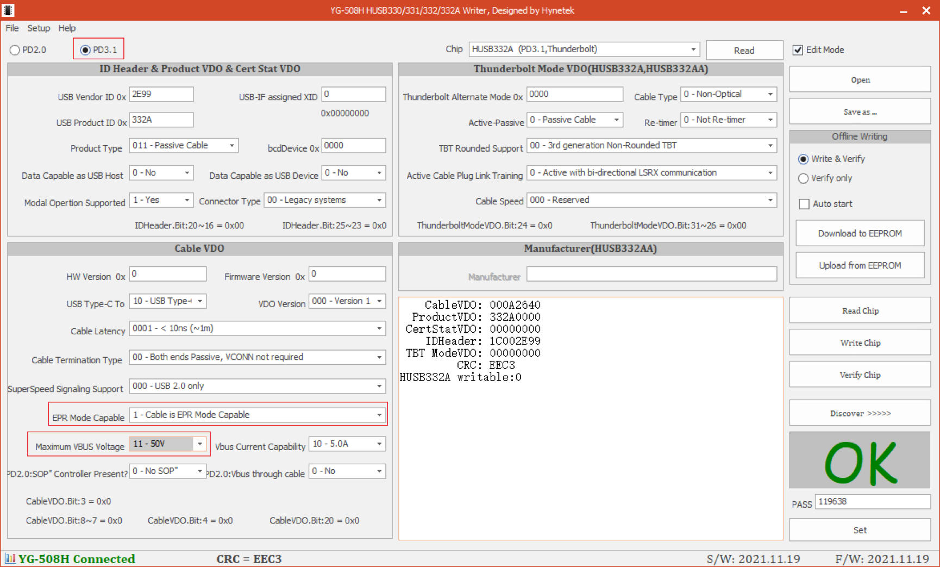Screen dimensions: 940x567
Task: Expand the Cable Latency dropdown
Action: click(379, 328)
